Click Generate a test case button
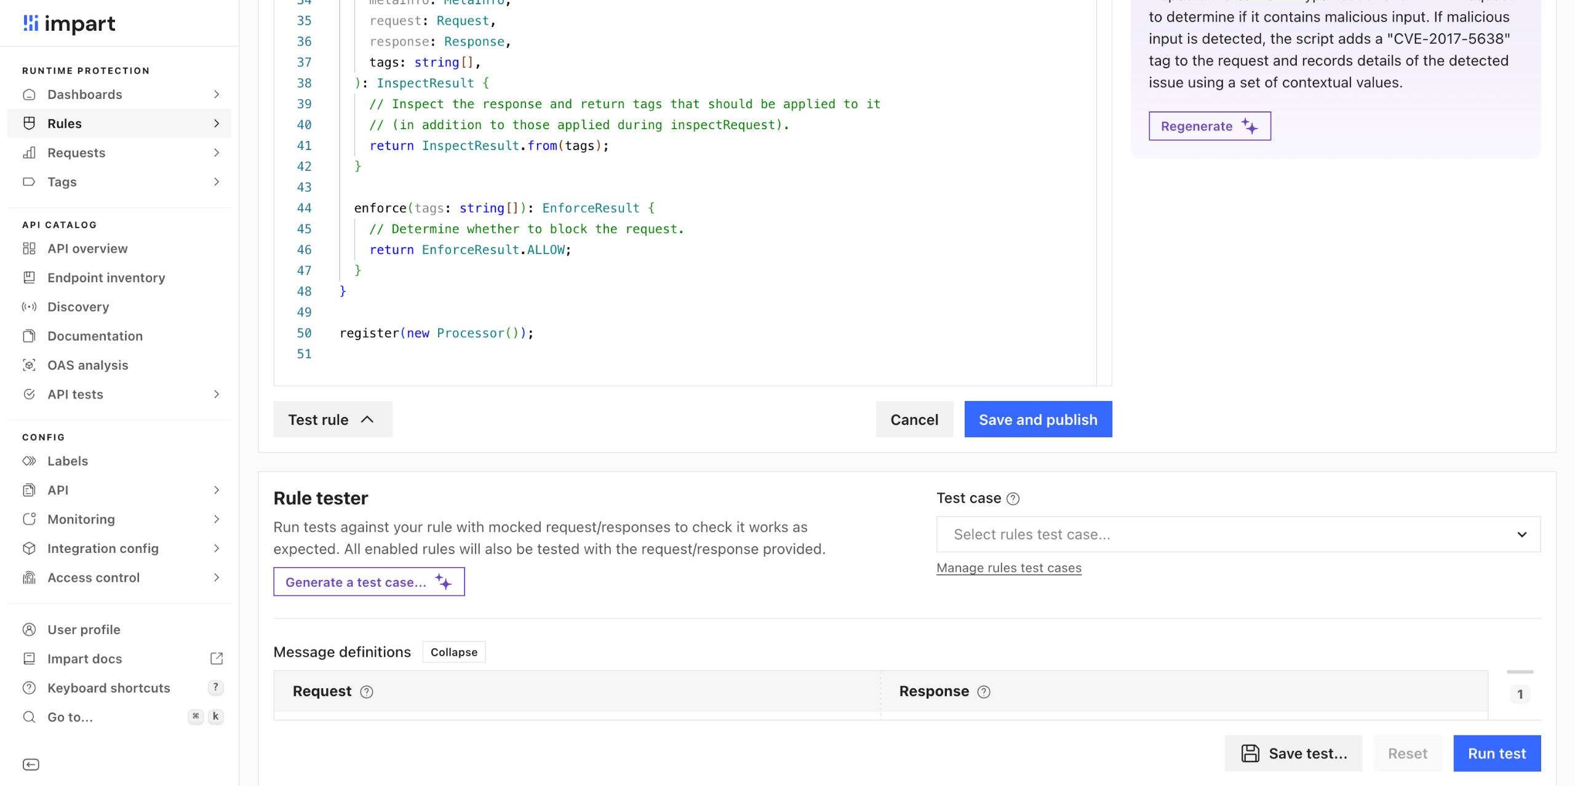This screenshot has height=786, width=1575. 369,582
